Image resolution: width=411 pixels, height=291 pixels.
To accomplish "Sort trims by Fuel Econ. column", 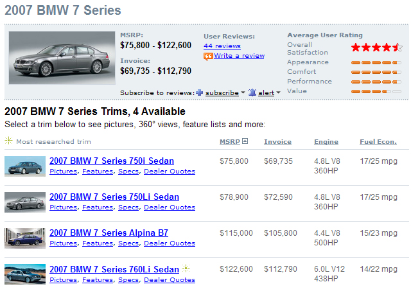I will pos(378,141).
